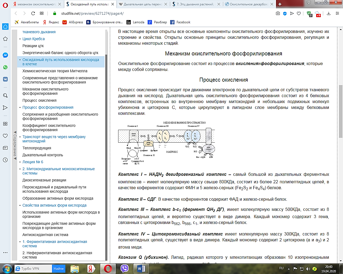The image size is (343, 274).
Task: Click the respiratory chain diagram image
Action: [x=166, y=143]
